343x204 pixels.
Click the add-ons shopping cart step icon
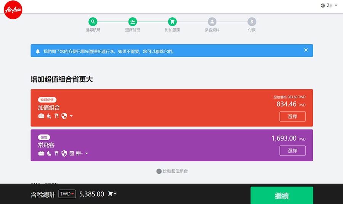click(172, 22)
